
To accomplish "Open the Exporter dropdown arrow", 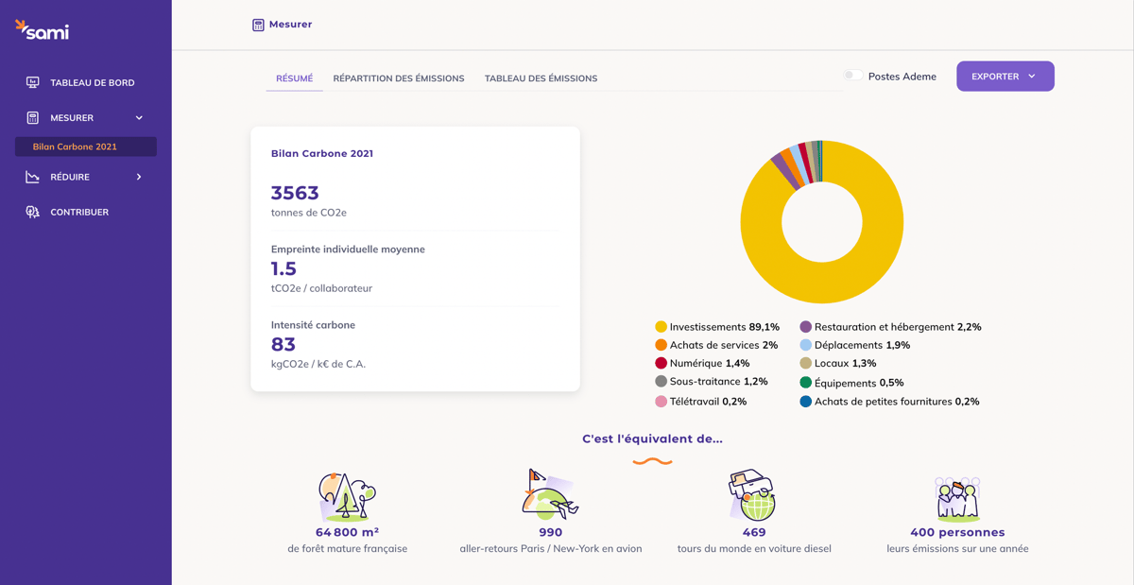I will [1032, 77].
